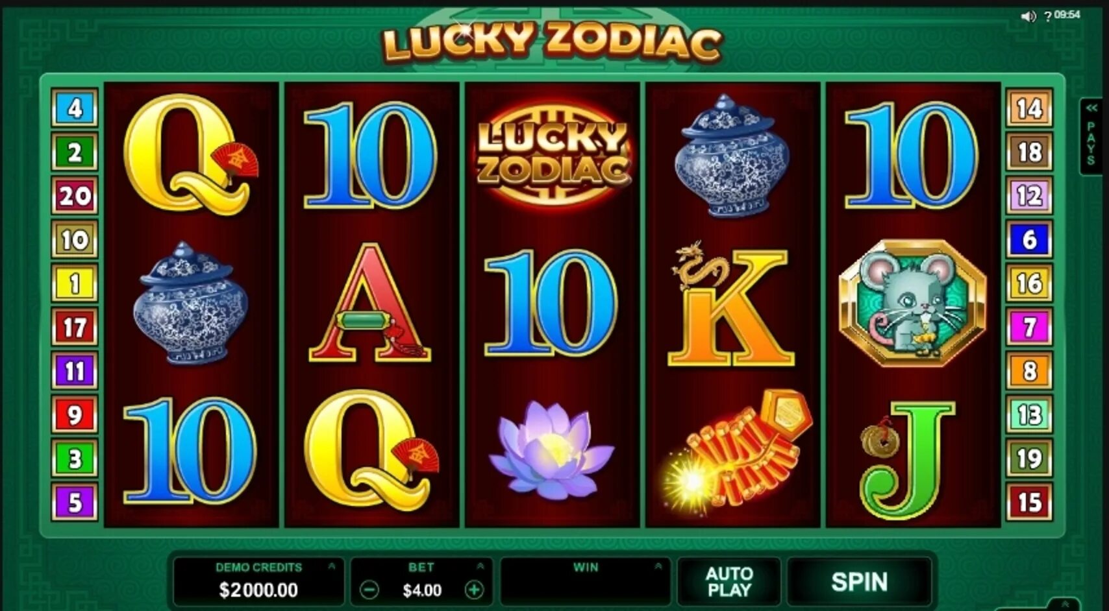The width and height of the screenshot is (1109, 611).
Task: Expand the Pays side panel
Action: point(1091,136)
